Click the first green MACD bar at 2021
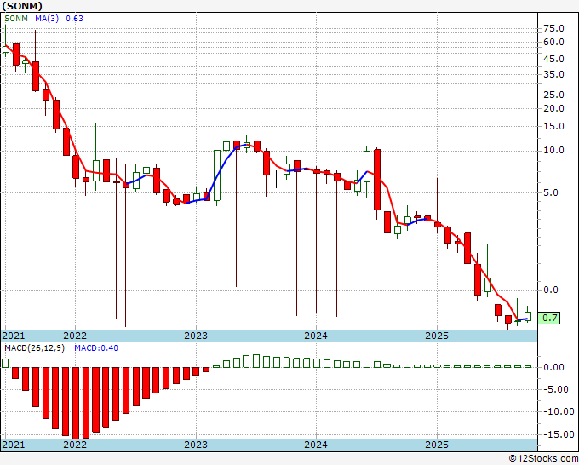This screenshot has height=465, width=579. coord(5,363)
